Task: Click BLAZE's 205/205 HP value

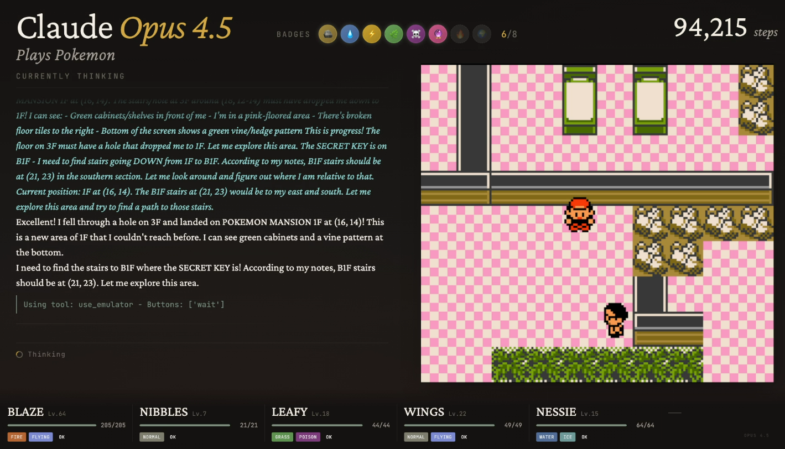Action: pyautogui.click(x=113, y=425)
